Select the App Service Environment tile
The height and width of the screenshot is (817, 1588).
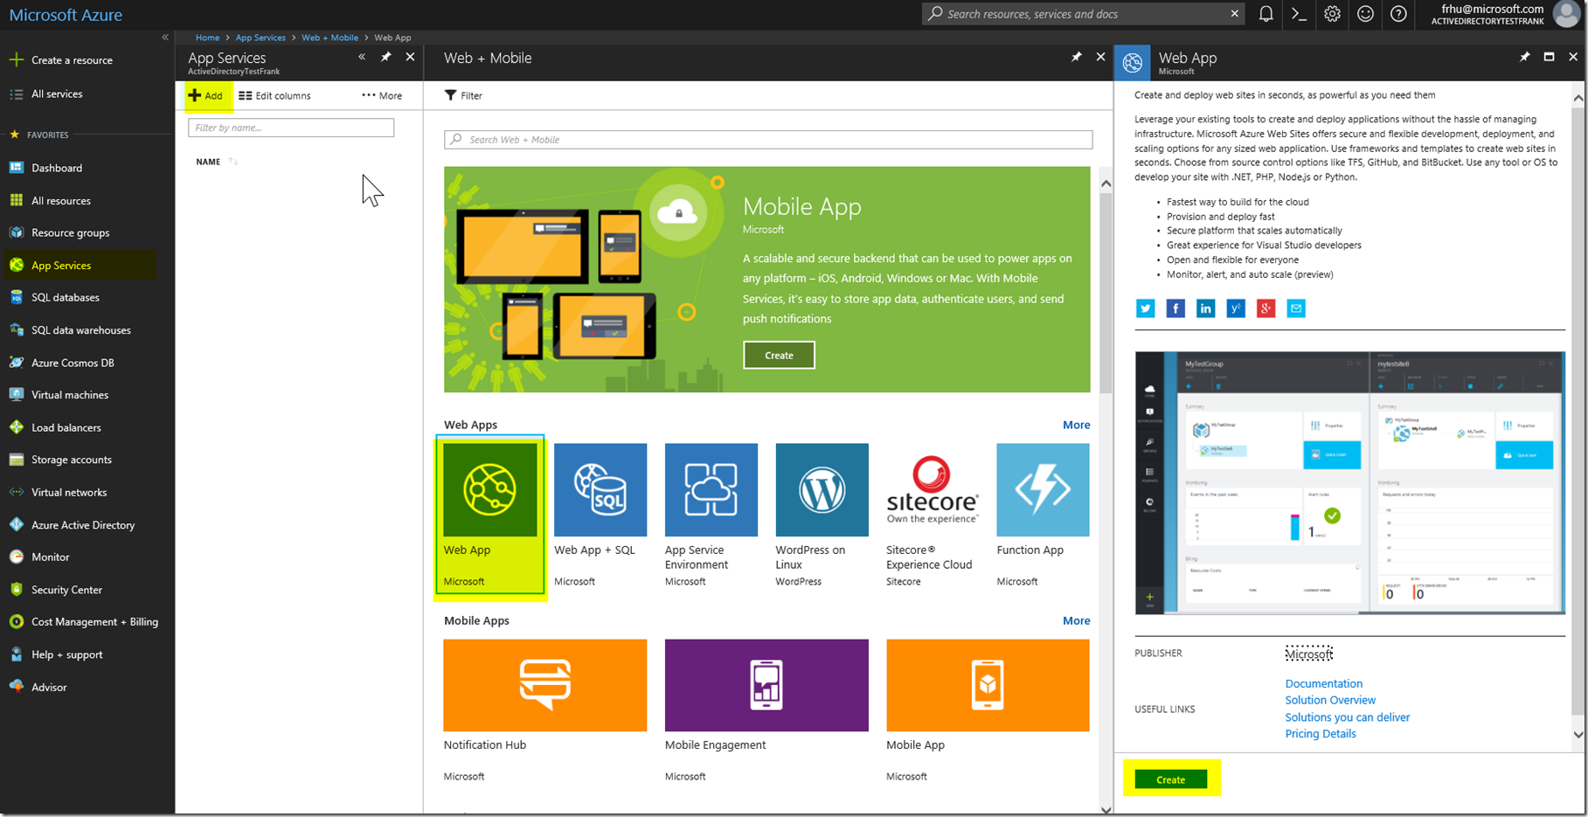tap(711, 516)
